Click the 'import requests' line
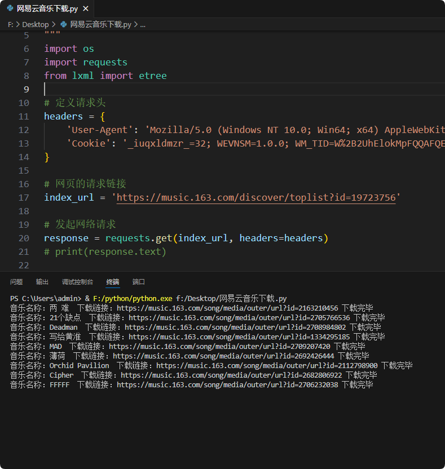The image size is (445, 469). pyautogui.click(x=86, y=62)
